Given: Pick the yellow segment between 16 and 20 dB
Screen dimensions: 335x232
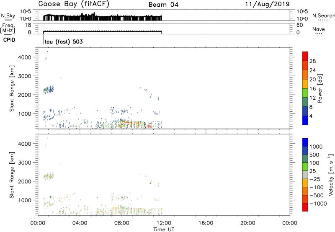Looking at the screenshot, I should click(305, 83).
